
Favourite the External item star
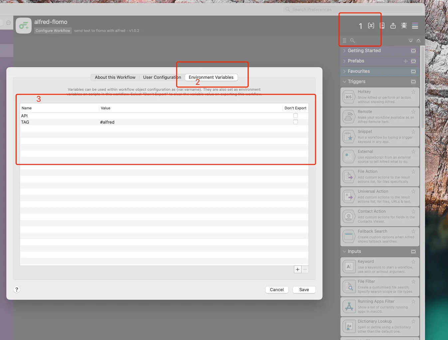(x=413, y=152)
